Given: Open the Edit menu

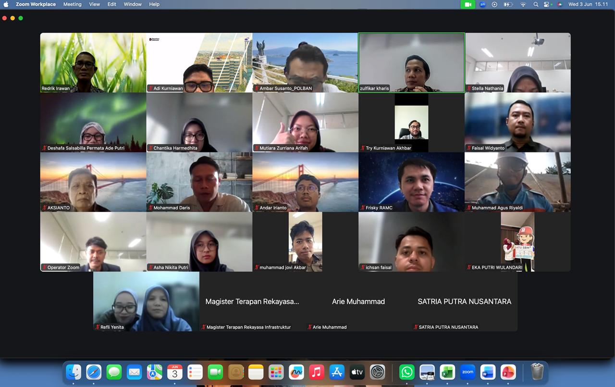Looking at the screenshot, I should click(112, 4).
